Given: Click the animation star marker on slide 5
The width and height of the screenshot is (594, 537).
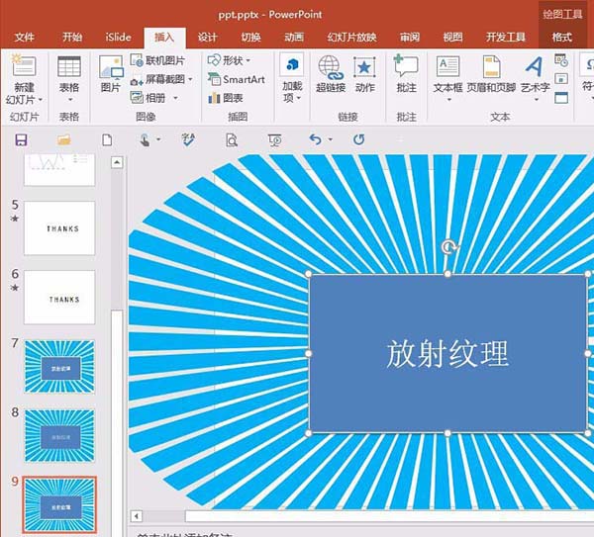Looking at the screenshot, I should click(x=15, y=219).
